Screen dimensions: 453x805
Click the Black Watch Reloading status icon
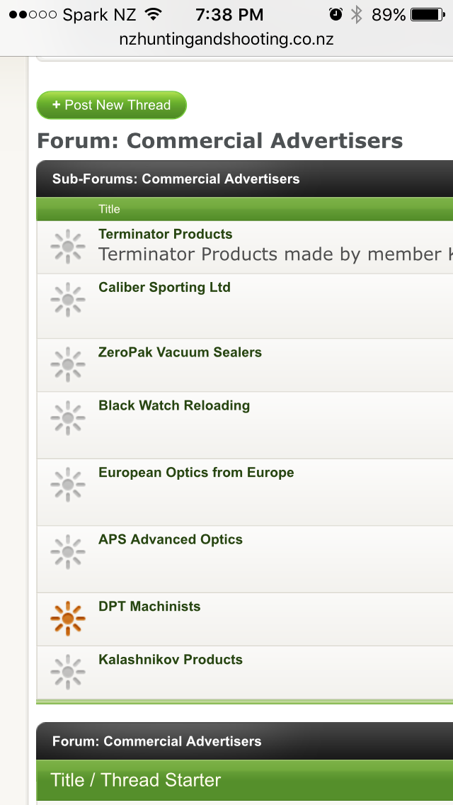(68, 418)
